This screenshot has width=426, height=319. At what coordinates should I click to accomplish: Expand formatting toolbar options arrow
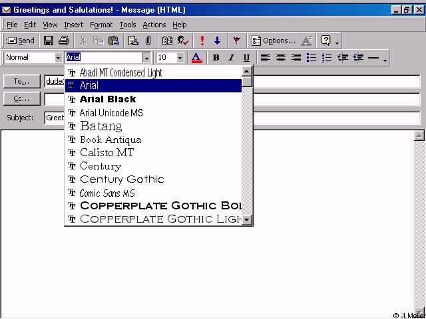pos(385,60)
